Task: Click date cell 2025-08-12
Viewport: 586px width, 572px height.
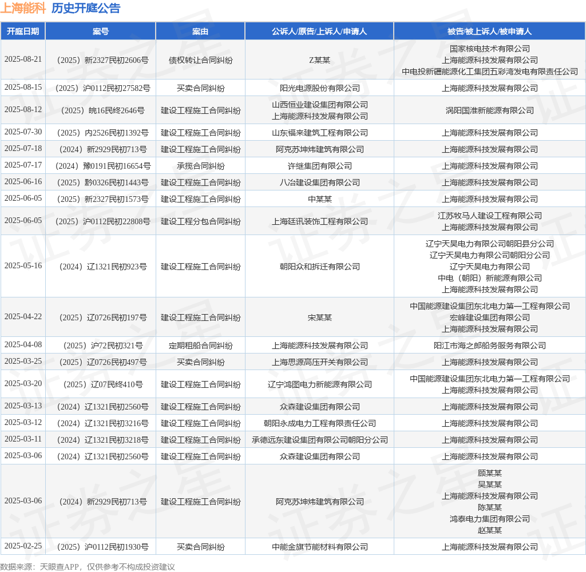Action: tap(23, 109)
